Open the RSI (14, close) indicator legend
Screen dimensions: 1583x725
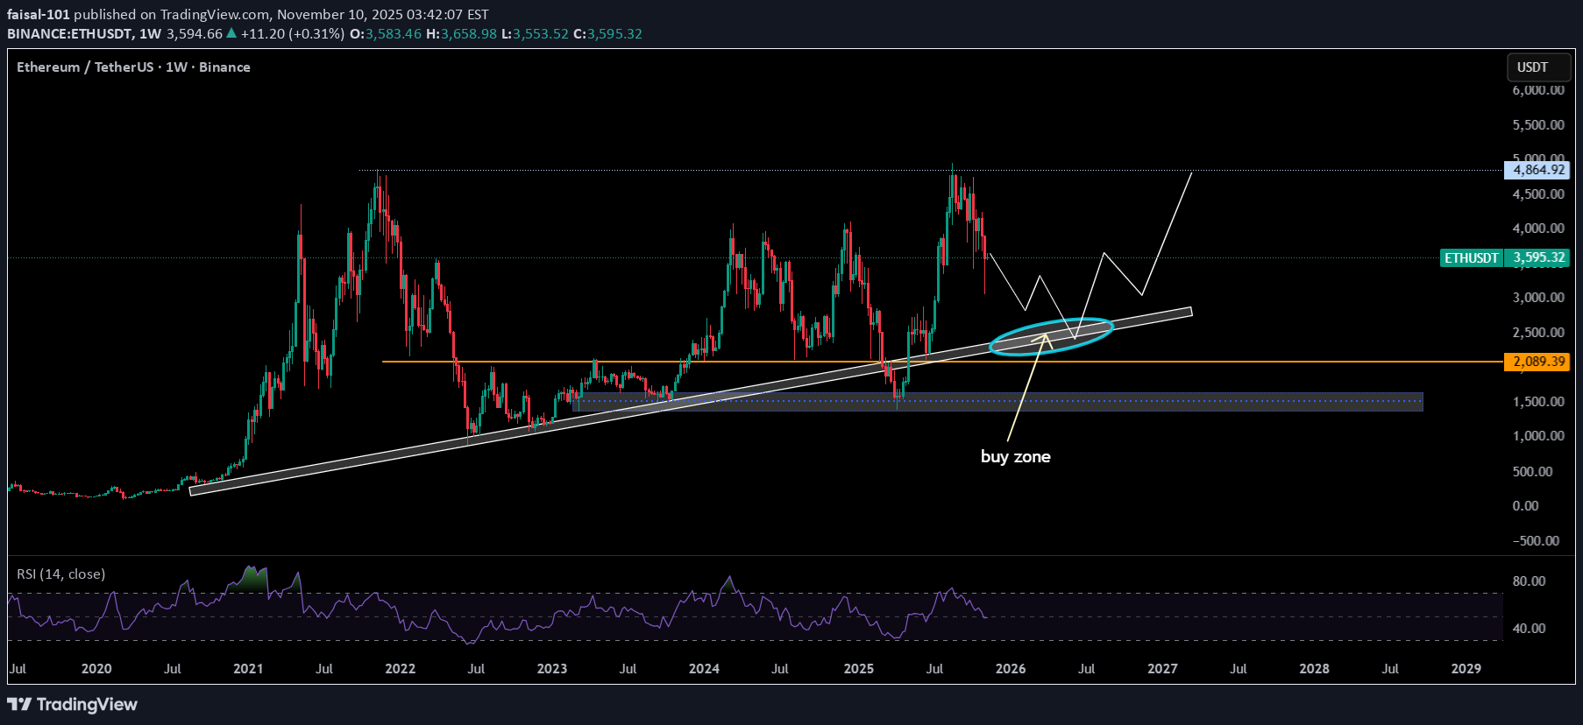click(61, 574)
